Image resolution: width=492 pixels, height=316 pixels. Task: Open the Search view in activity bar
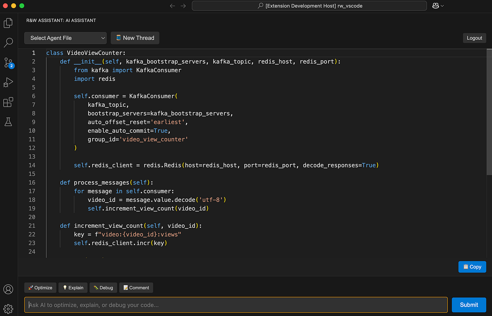[8, 43]
